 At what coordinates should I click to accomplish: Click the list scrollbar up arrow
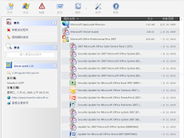pos(181,19)
